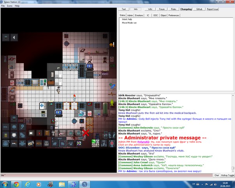This screenshot has width=235, height=188.
Task: Select the ear/headset equipment slot
Action: pos(22,127)
